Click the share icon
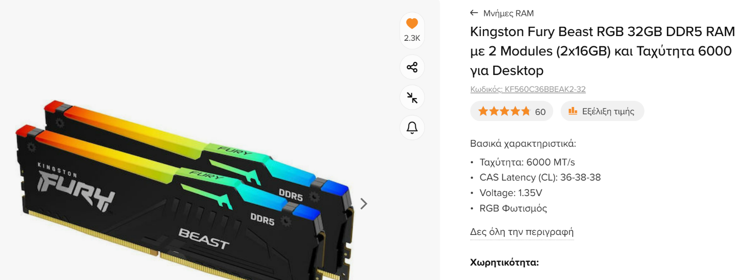Image resolution: width=751 pixels, height=280 pixels. (x=412, y=67)
